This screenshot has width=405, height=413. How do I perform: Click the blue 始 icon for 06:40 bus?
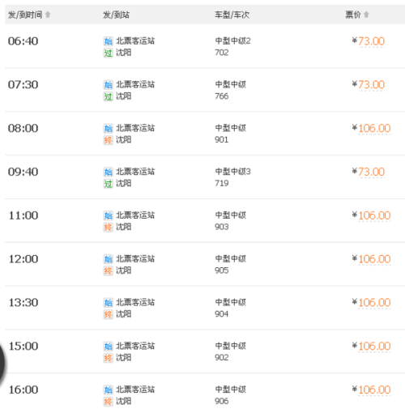click(x=108, y=41)
